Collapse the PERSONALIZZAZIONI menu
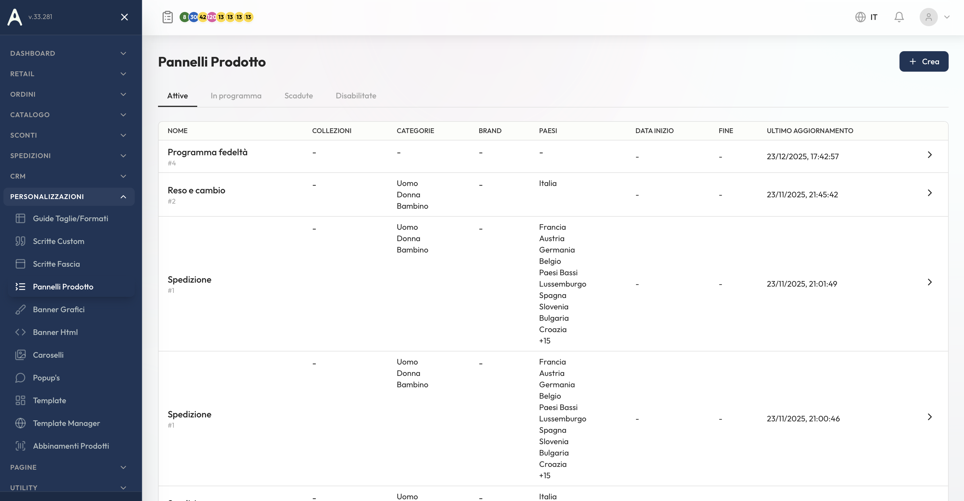 (69, 196)
